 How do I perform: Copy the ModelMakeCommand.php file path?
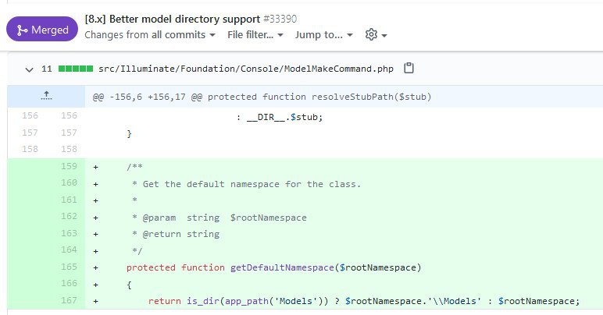[x=409, y=69]
